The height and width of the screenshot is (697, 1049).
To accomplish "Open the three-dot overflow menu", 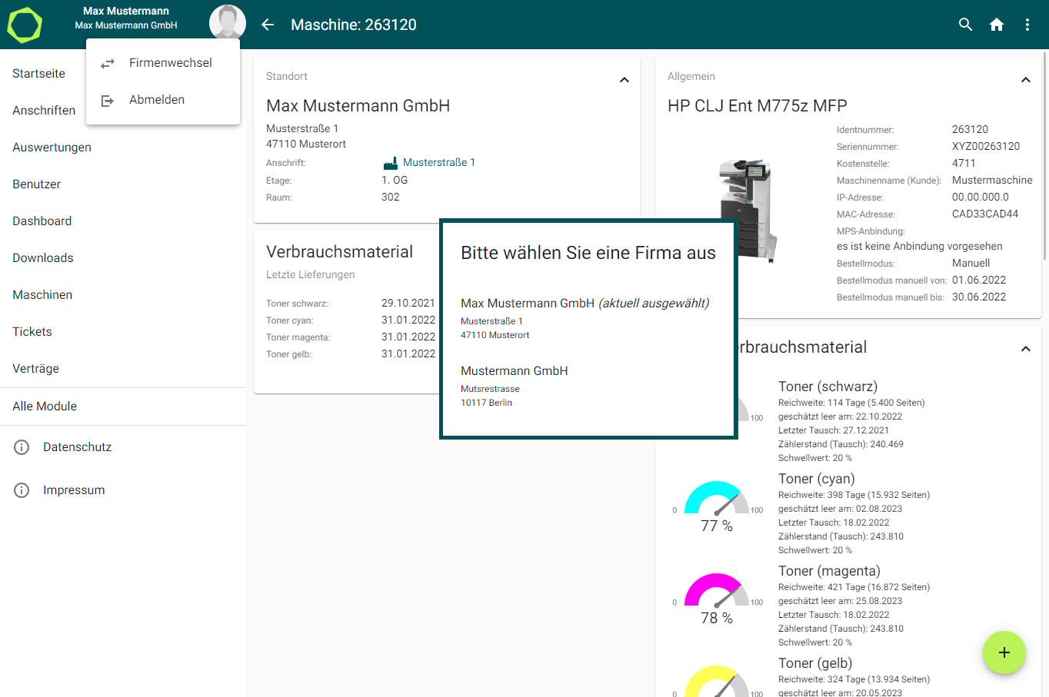I will 1027,25.
